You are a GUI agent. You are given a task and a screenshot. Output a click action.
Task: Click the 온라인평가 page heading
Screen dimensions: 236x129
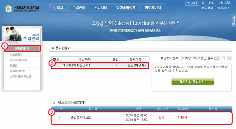pos(63,48)
